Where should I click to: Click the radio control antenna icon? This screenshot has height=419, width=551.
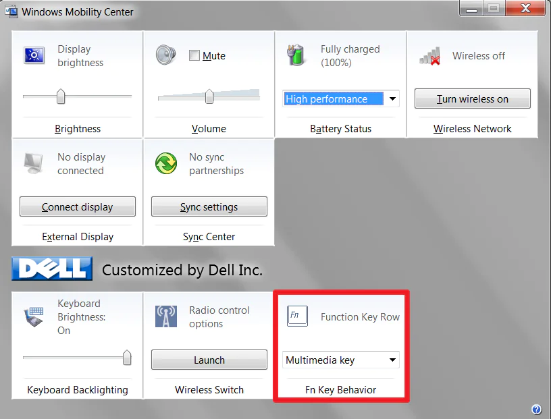[166, 316]
